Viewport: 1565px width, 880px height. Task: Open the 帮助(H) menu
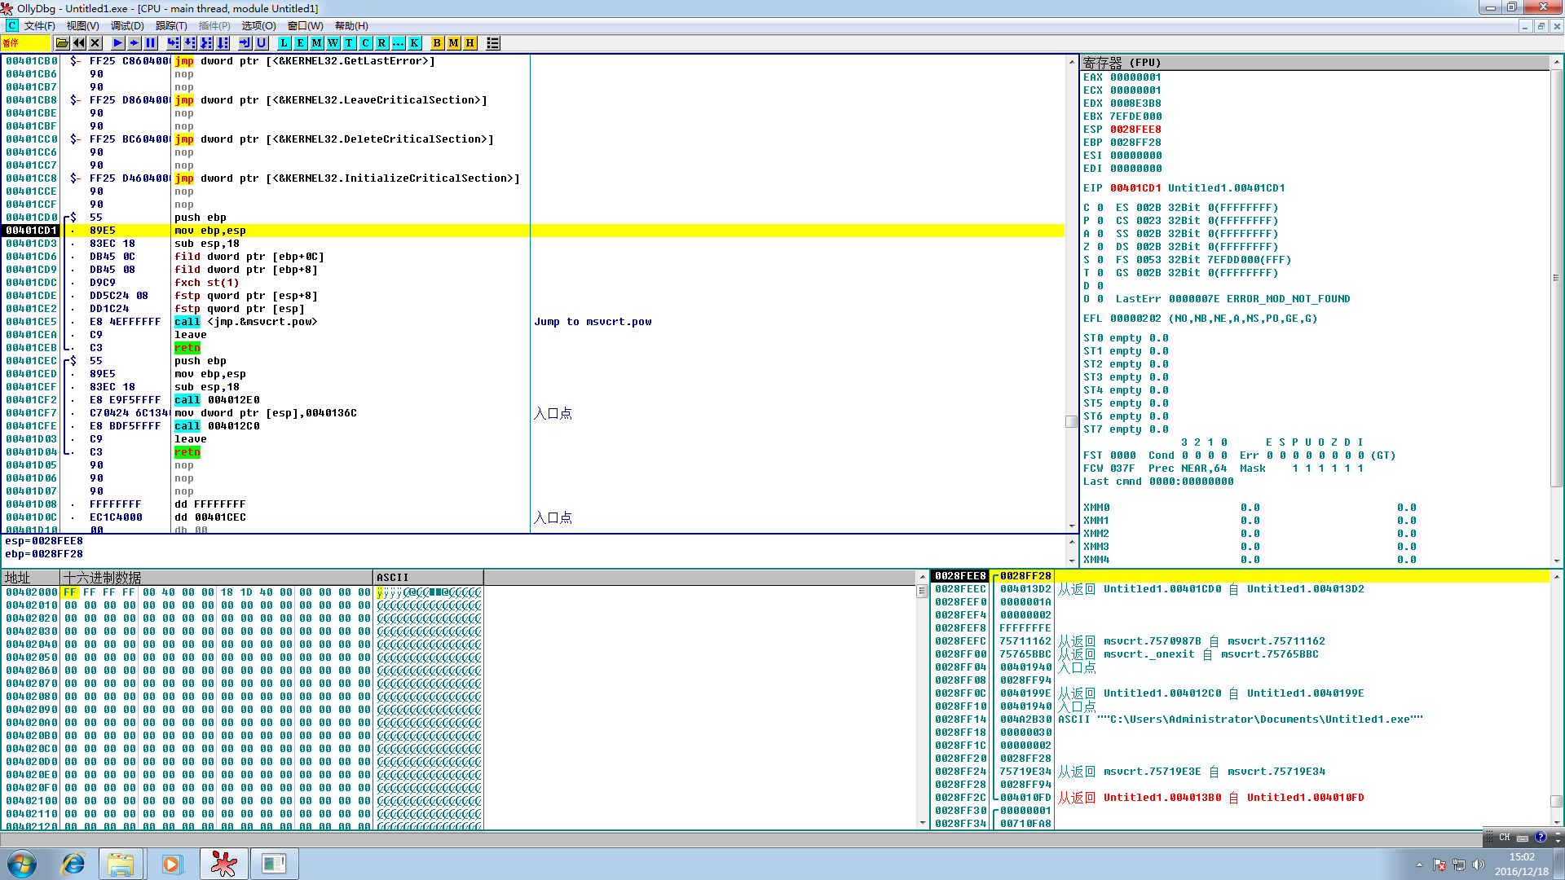(351, 26)
